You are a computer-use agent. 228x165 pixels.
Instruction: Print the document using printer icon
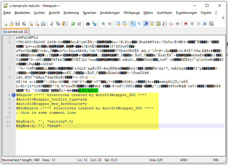coord(43,24)
